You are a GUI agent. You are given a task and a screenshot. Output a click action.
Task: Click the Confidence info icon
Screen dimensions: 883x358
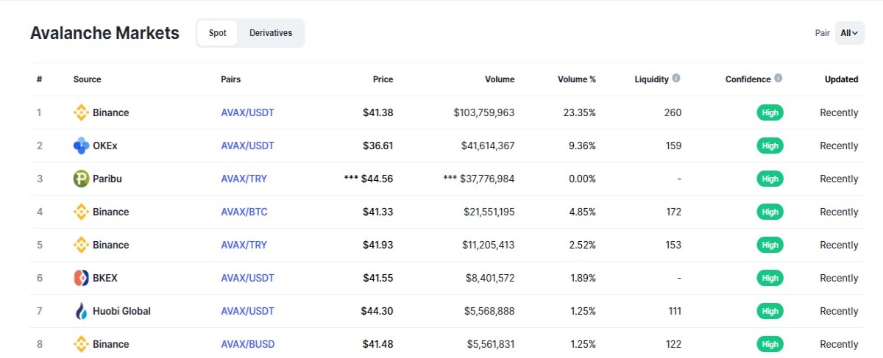tap(779, 78)
